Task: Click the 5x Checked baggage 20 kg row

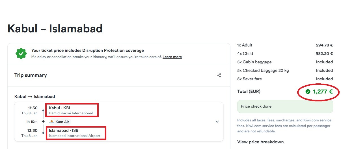Action: click(285, 70)
